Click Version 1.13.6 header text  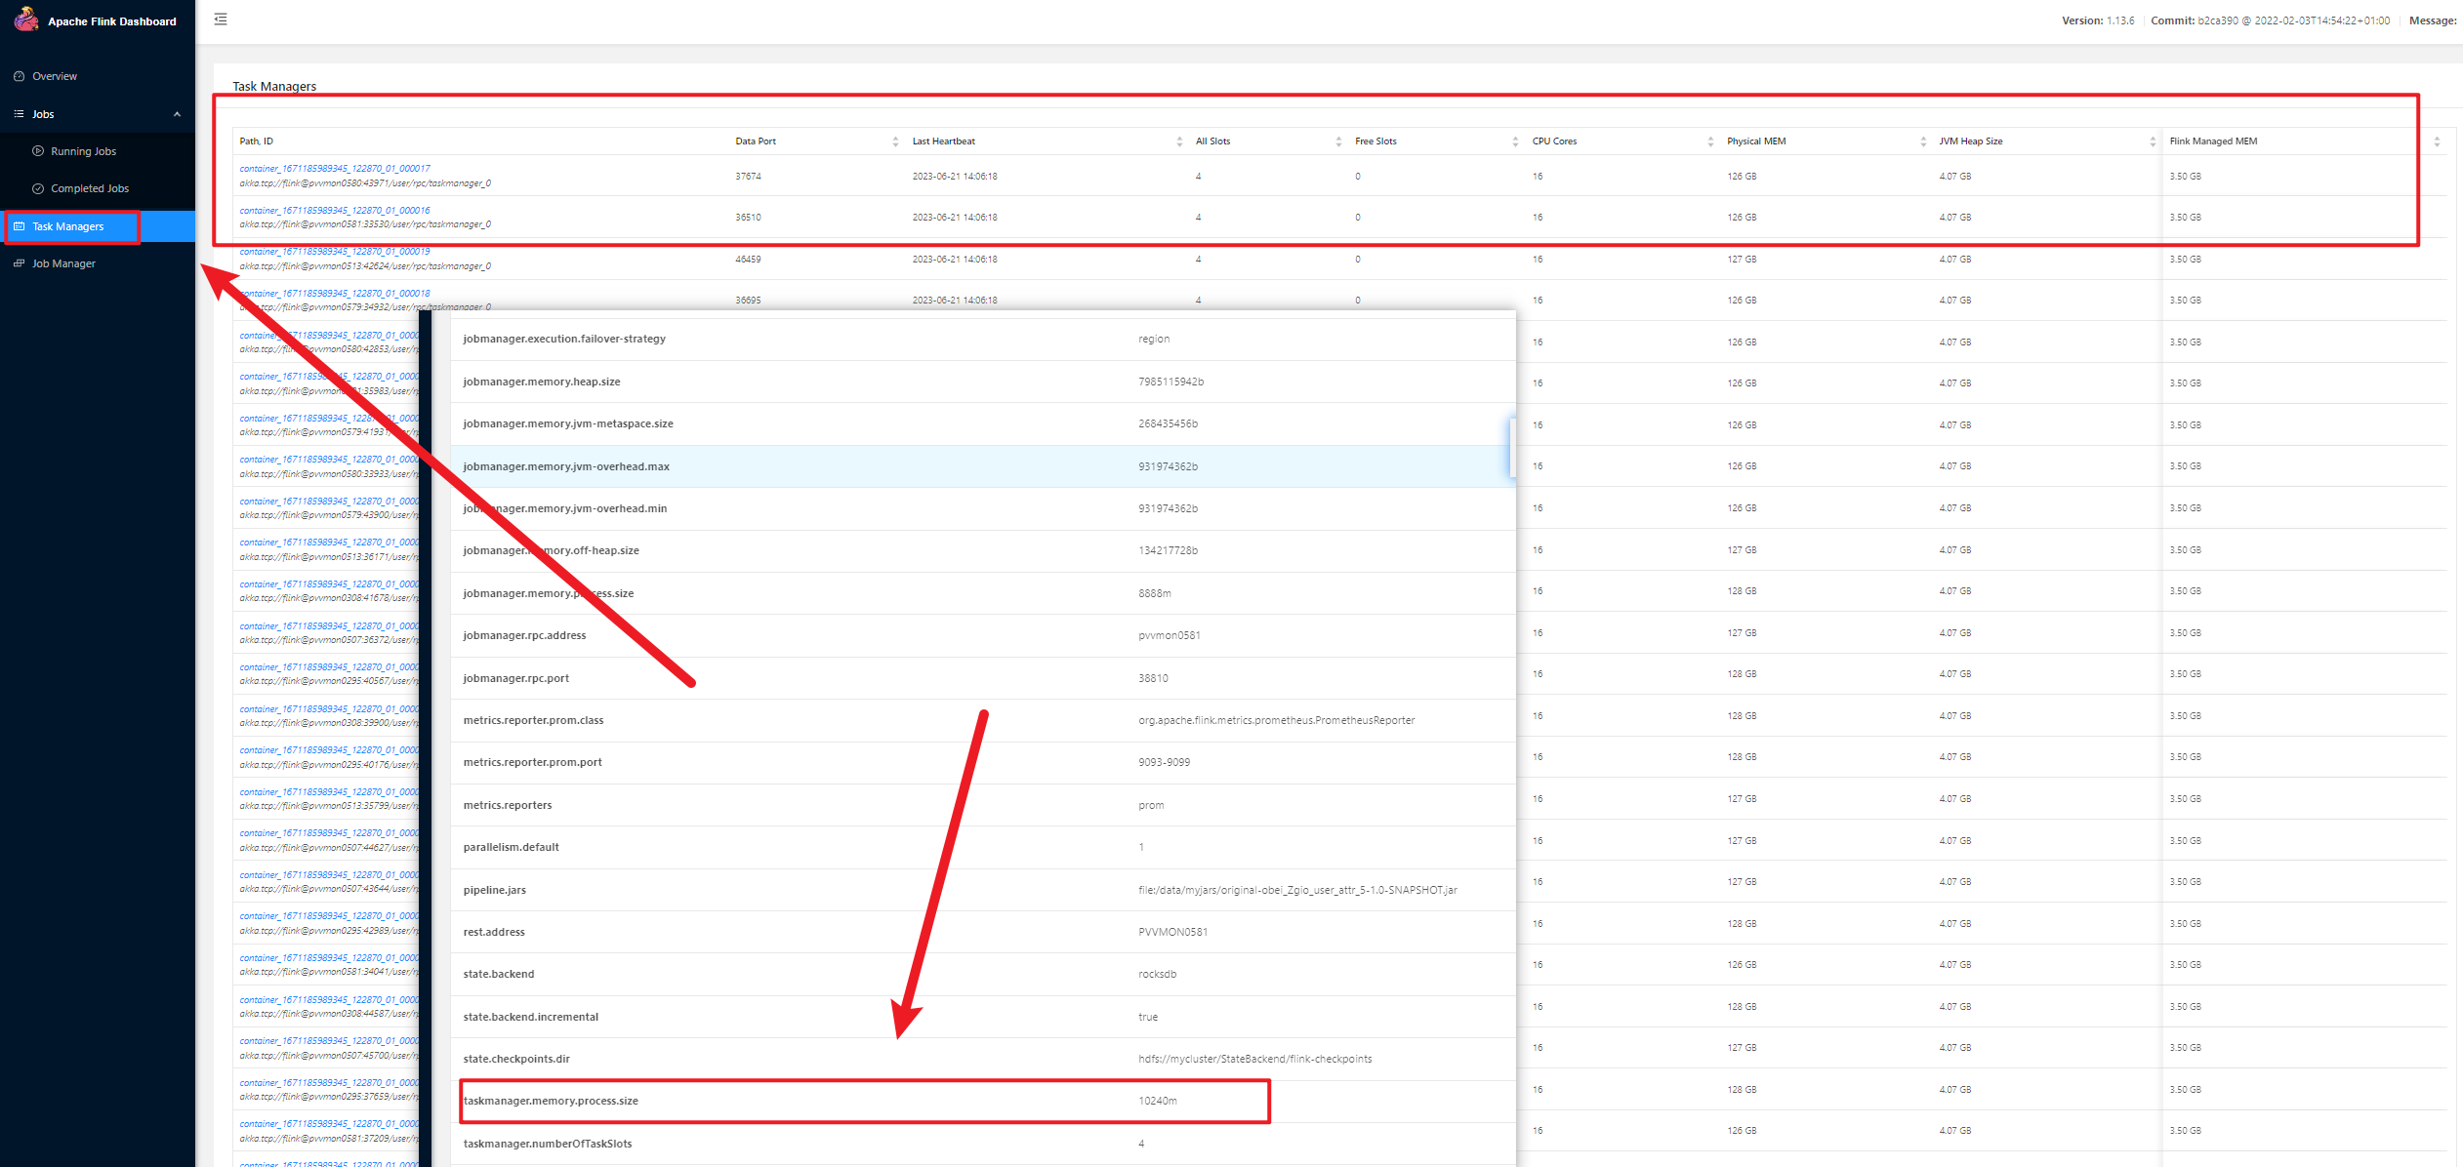pos(2098,20)
